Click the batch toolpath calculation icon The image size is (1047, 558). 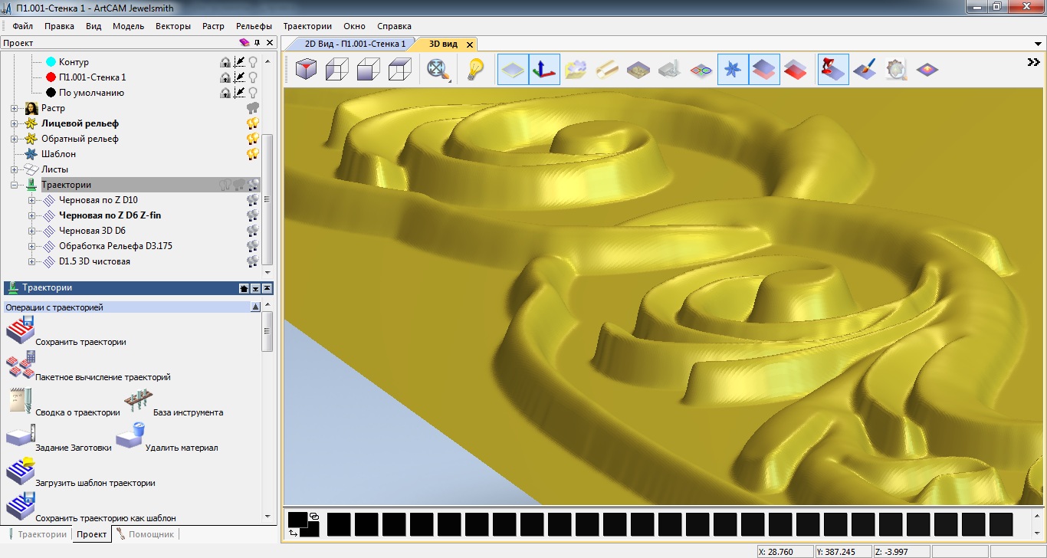point(21,366)
